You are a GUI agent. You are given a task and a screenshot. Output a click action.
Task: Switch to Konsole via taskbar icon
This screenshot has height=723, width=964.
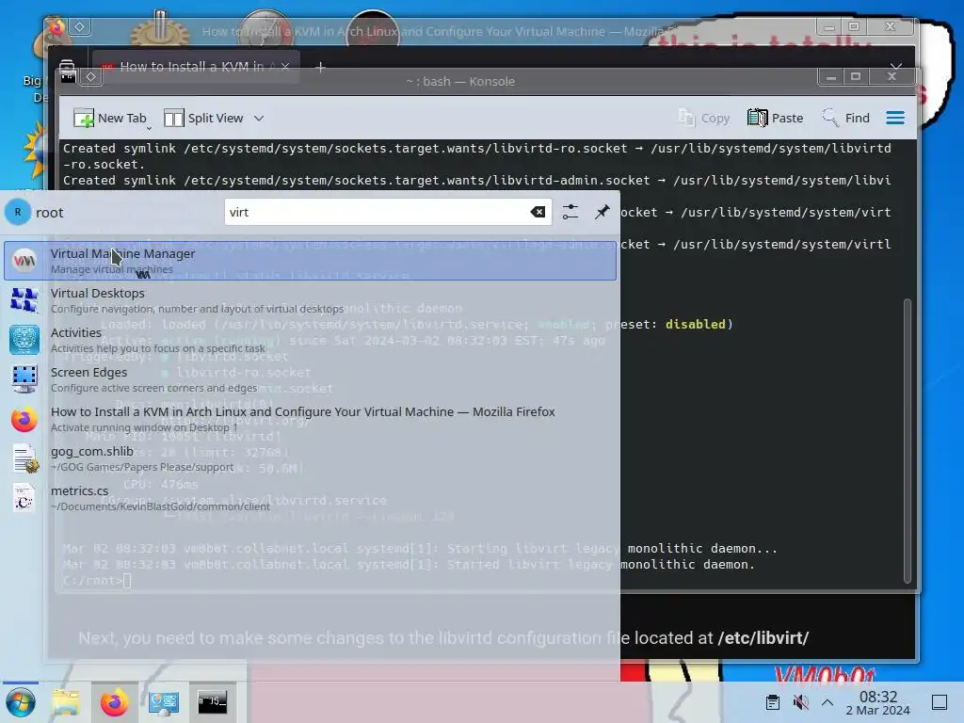(212, 702)
